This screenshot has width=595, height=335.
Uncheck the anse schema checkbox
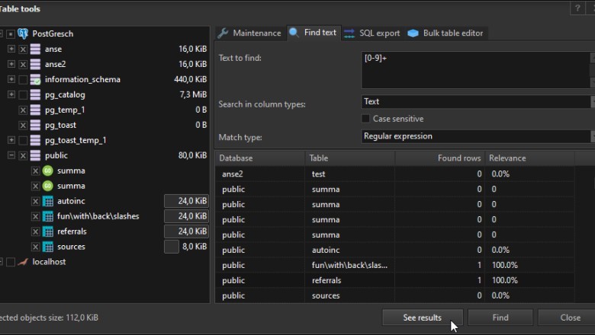(x=23, y=49)
